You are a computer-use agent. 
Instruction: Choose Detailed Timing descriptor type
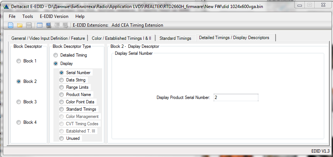[x=56, y=55]
